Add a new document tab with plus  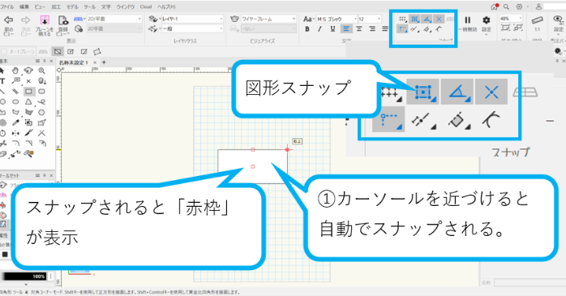point(105,62)
